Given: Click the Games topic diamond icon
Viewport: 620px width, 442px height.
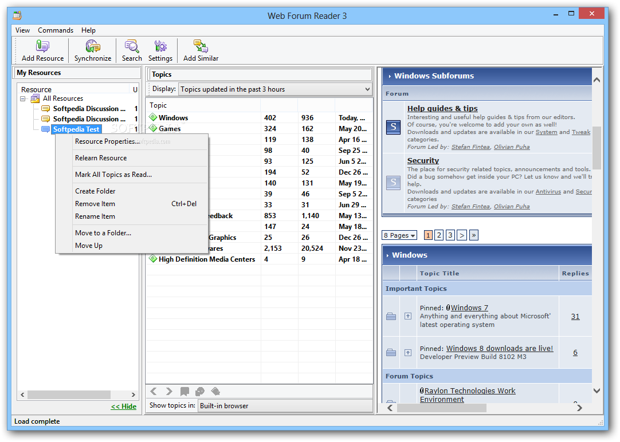Looking at the screenshot, I should coord(153,128).
